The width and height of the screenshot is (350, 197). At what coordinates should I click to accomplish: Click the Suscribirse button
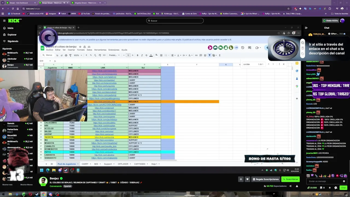[x=290, y=179]
